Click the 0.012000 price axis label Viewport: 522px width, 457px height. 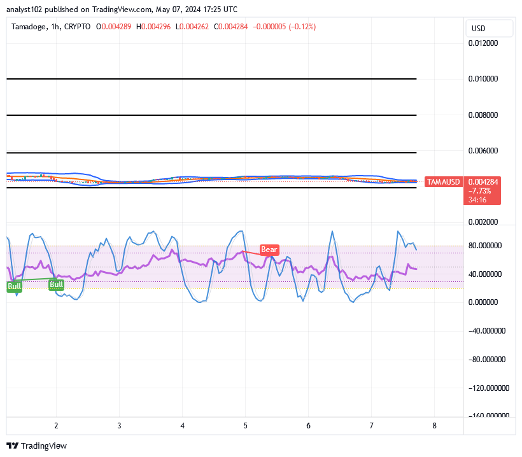[x=483, y=43]
